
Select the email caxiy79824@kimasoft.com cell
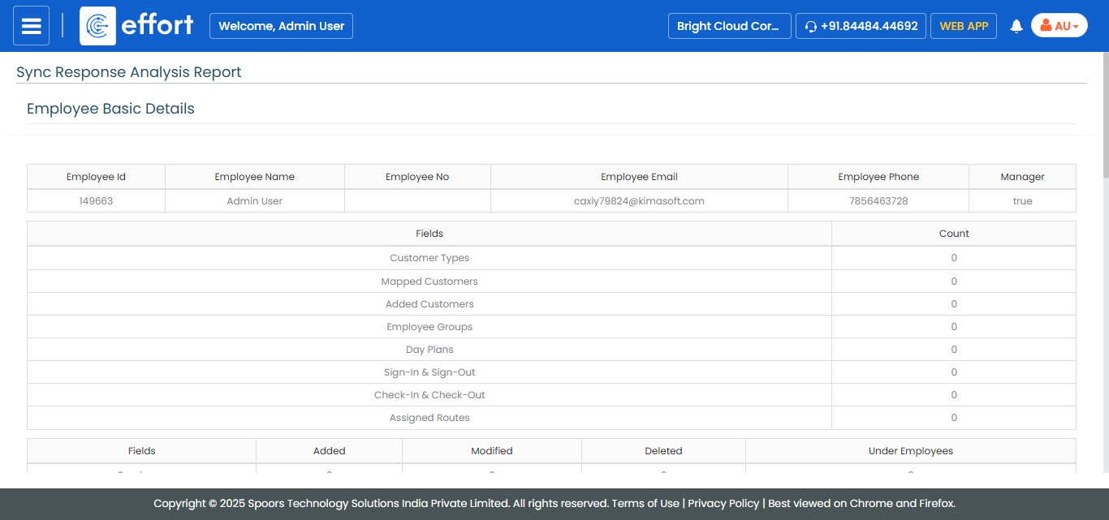click(x=639, y=201)
